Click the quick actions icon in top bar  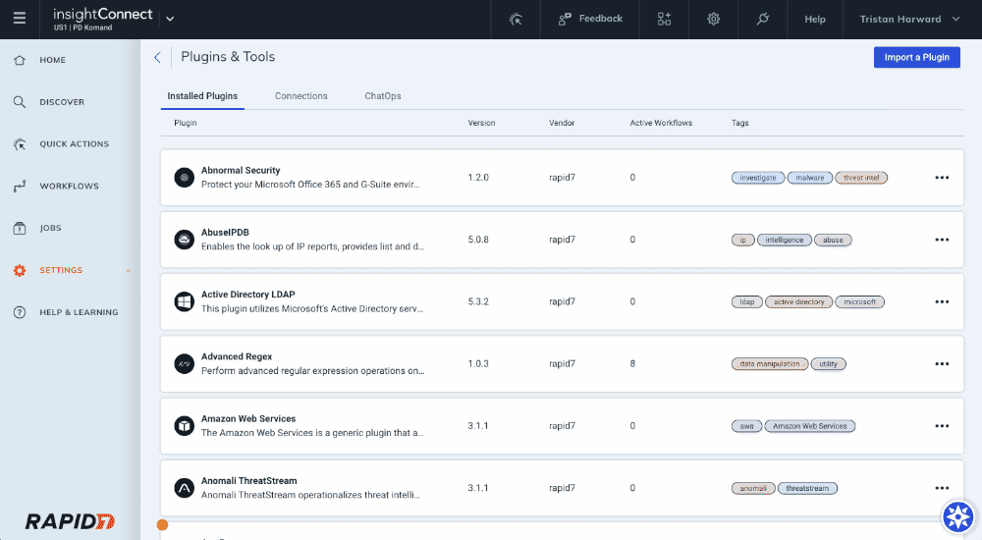click(516, 20)
